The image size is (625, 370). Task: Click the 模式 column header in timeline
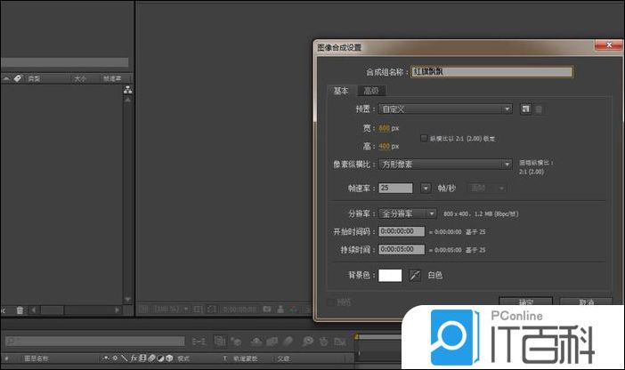pyautogui.click(x=183, y=358)
